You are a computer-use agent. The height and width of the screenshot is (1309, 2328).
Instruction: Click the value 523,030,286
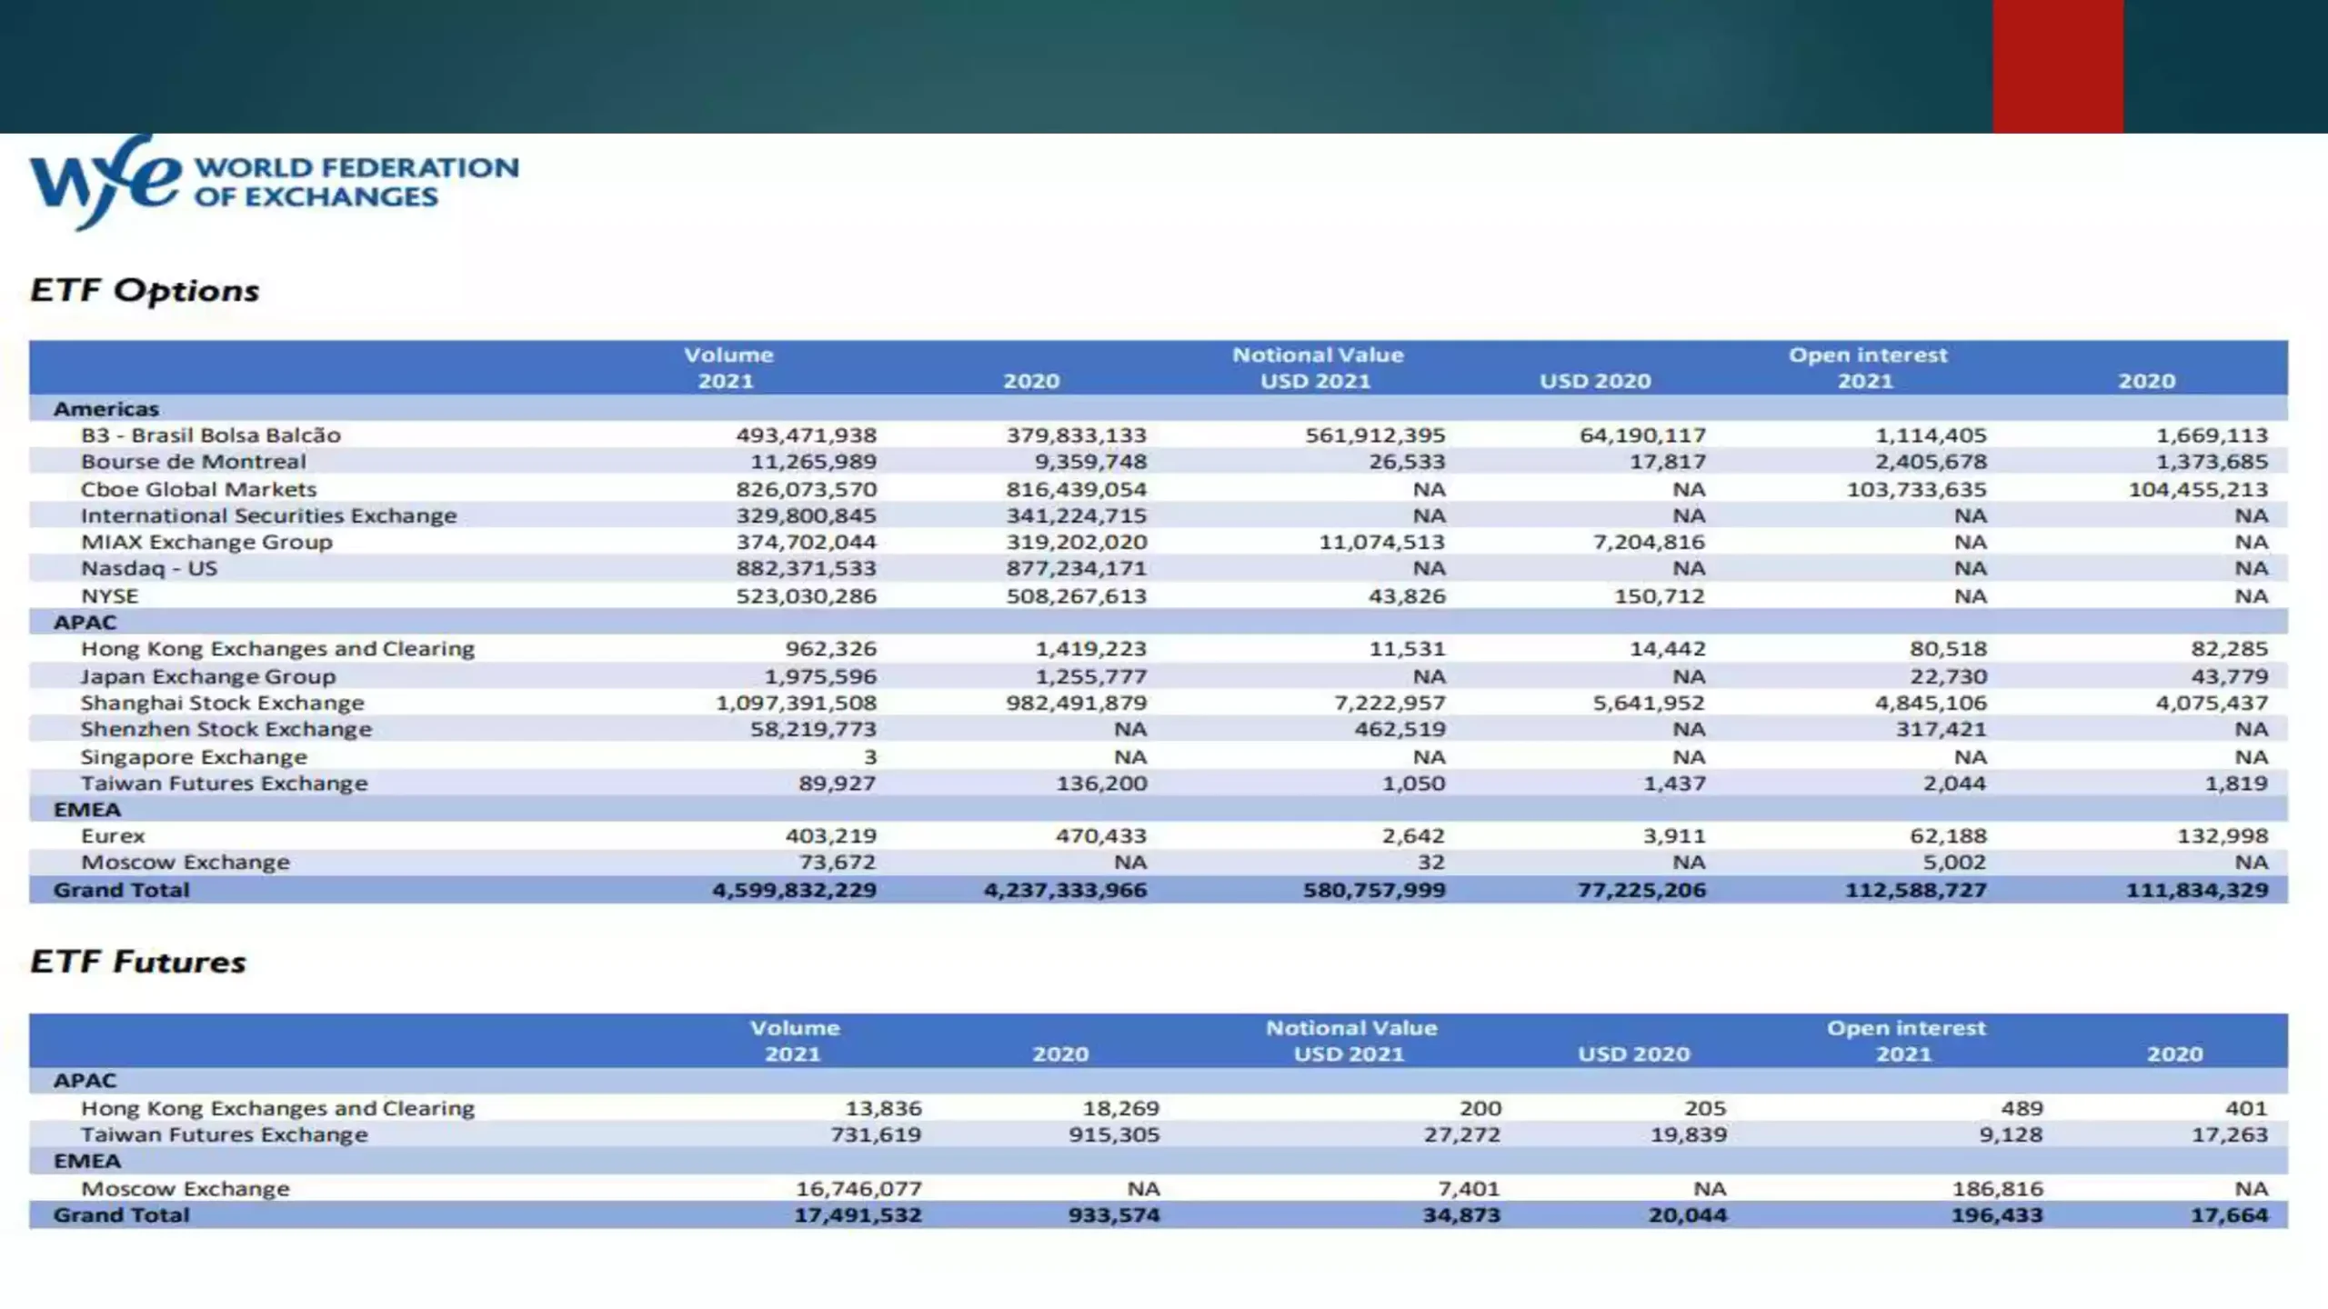pos(807,596)
